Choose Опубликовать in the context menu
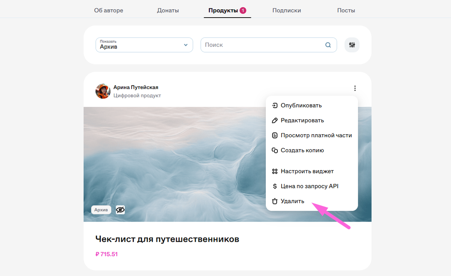451x276 pixels. coord(312,105)
